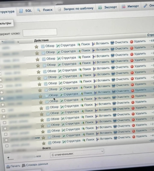The width and height of the screenshot is (154, 171).
Task: Focus the "содержит слово" filter text field
Action: pos(40,32)
